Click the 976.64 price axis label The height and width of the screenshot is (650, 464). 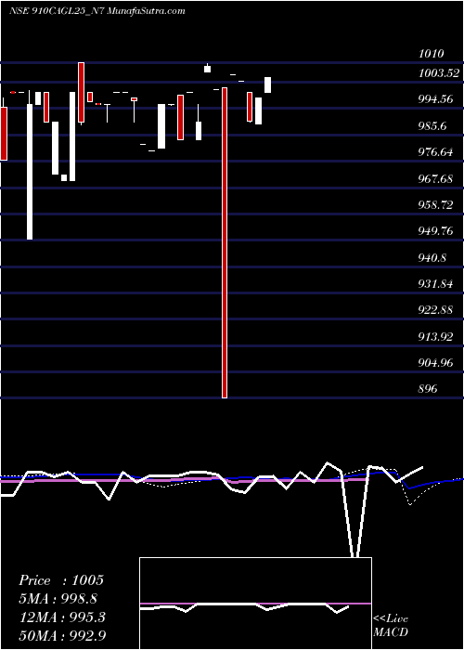[435, 152]
